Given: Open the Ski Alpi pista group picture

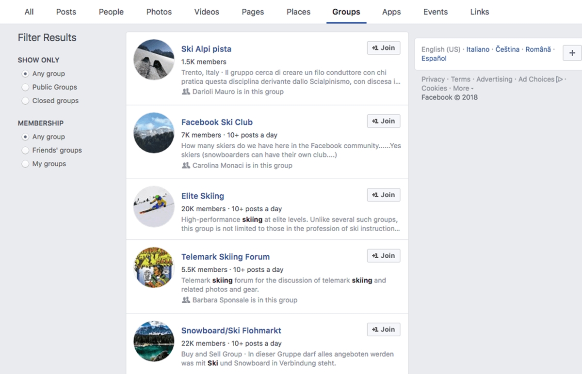Looking at the screenshot, I should tap(154, 60).
